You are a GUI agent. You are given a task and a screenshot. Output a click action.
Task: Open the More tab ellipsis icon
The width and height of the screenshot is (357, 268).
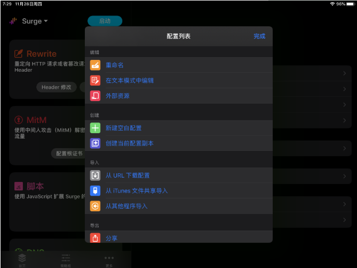[109, 258]
